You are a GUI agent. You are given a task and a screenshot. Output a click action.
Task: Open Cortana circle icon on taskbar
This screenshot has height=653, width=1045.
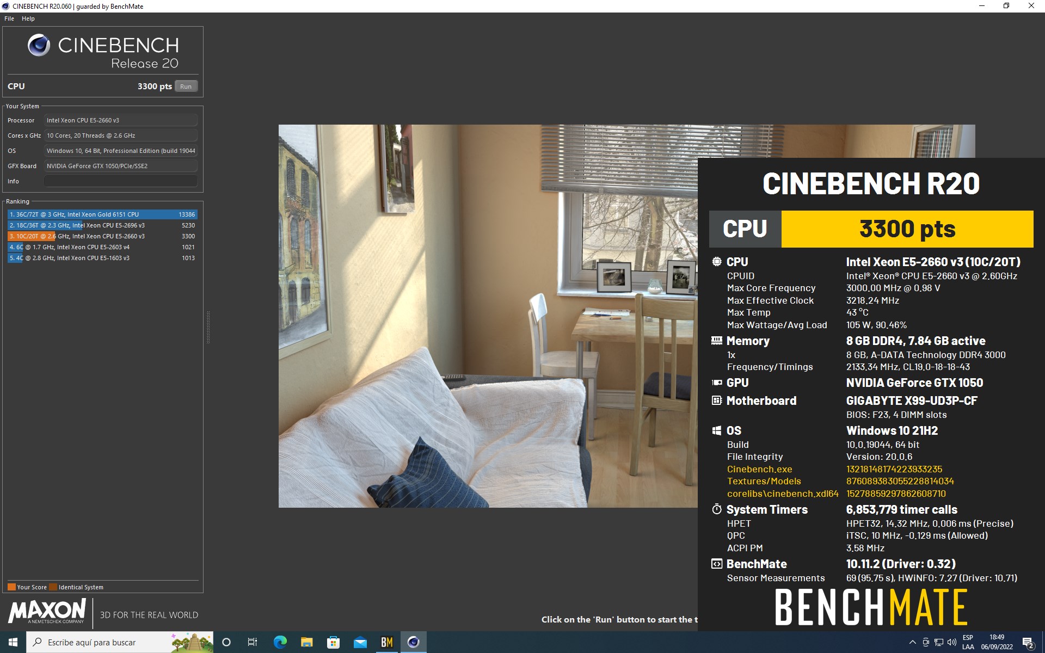226,642
